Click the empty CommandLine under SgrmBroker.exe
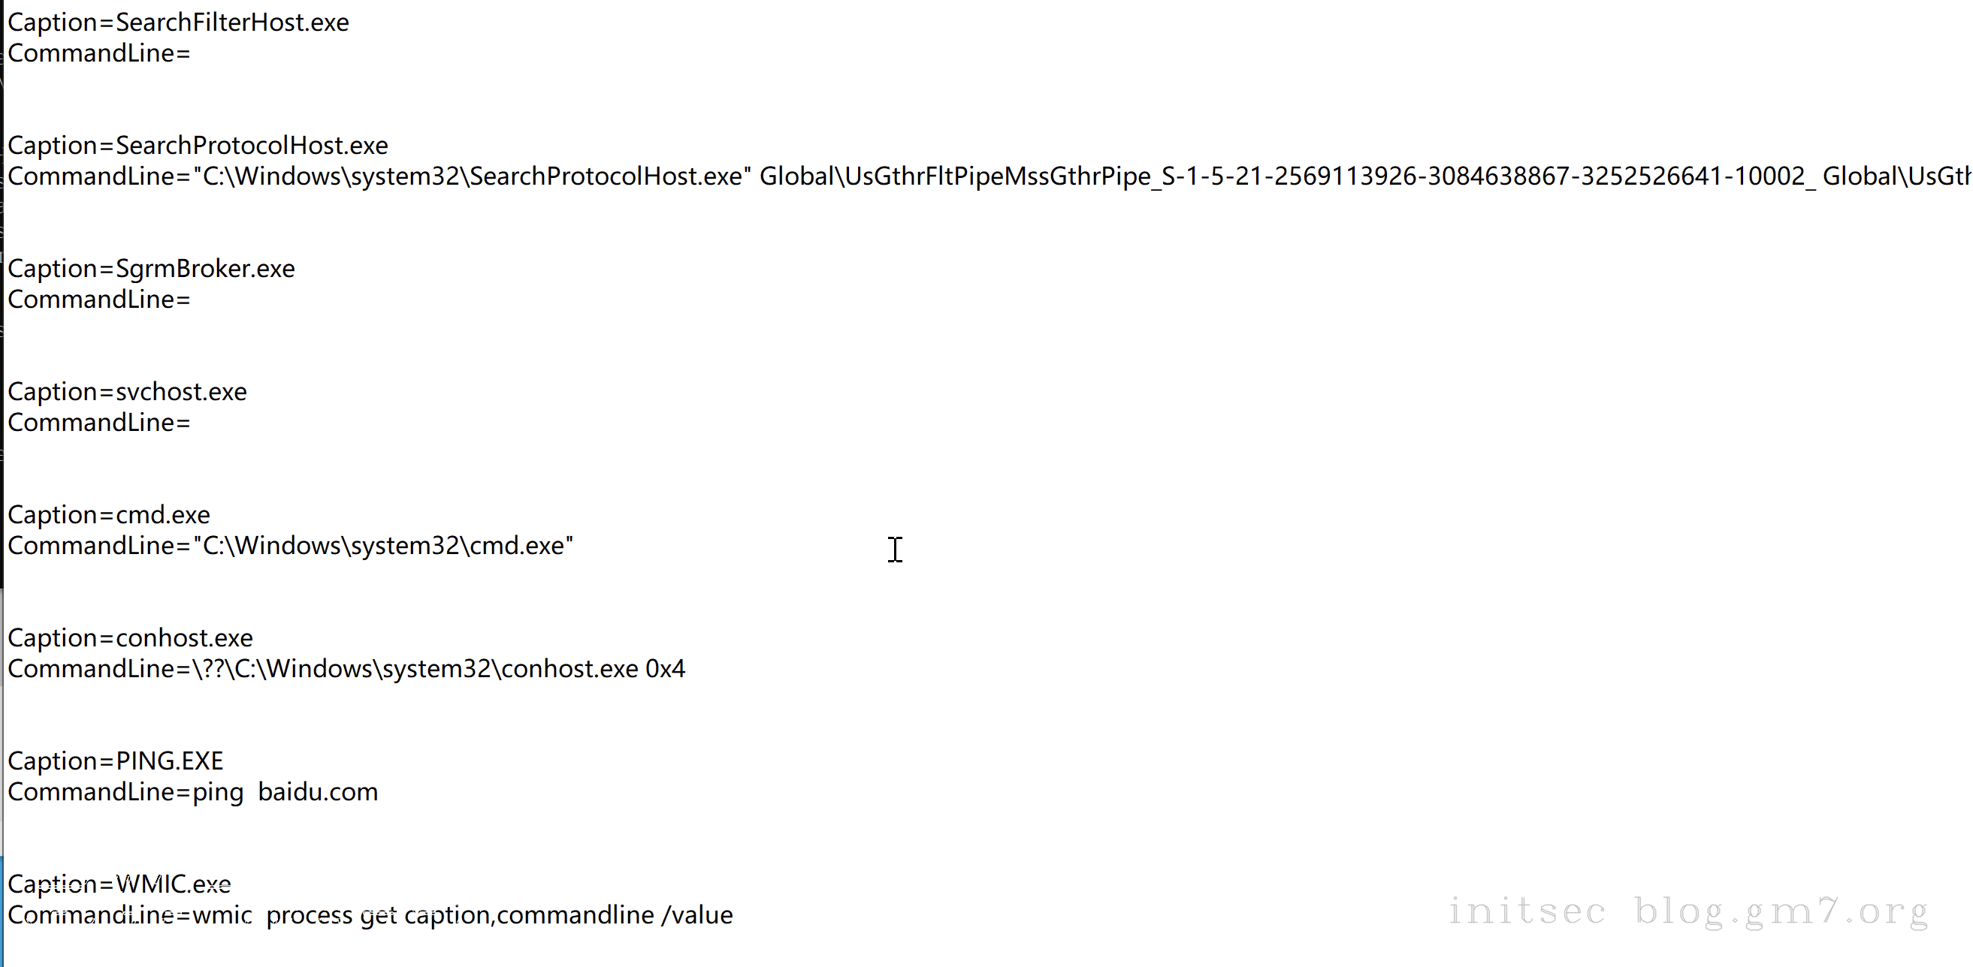This screenshot has height=967, width=1973. (x=99, y=300)
